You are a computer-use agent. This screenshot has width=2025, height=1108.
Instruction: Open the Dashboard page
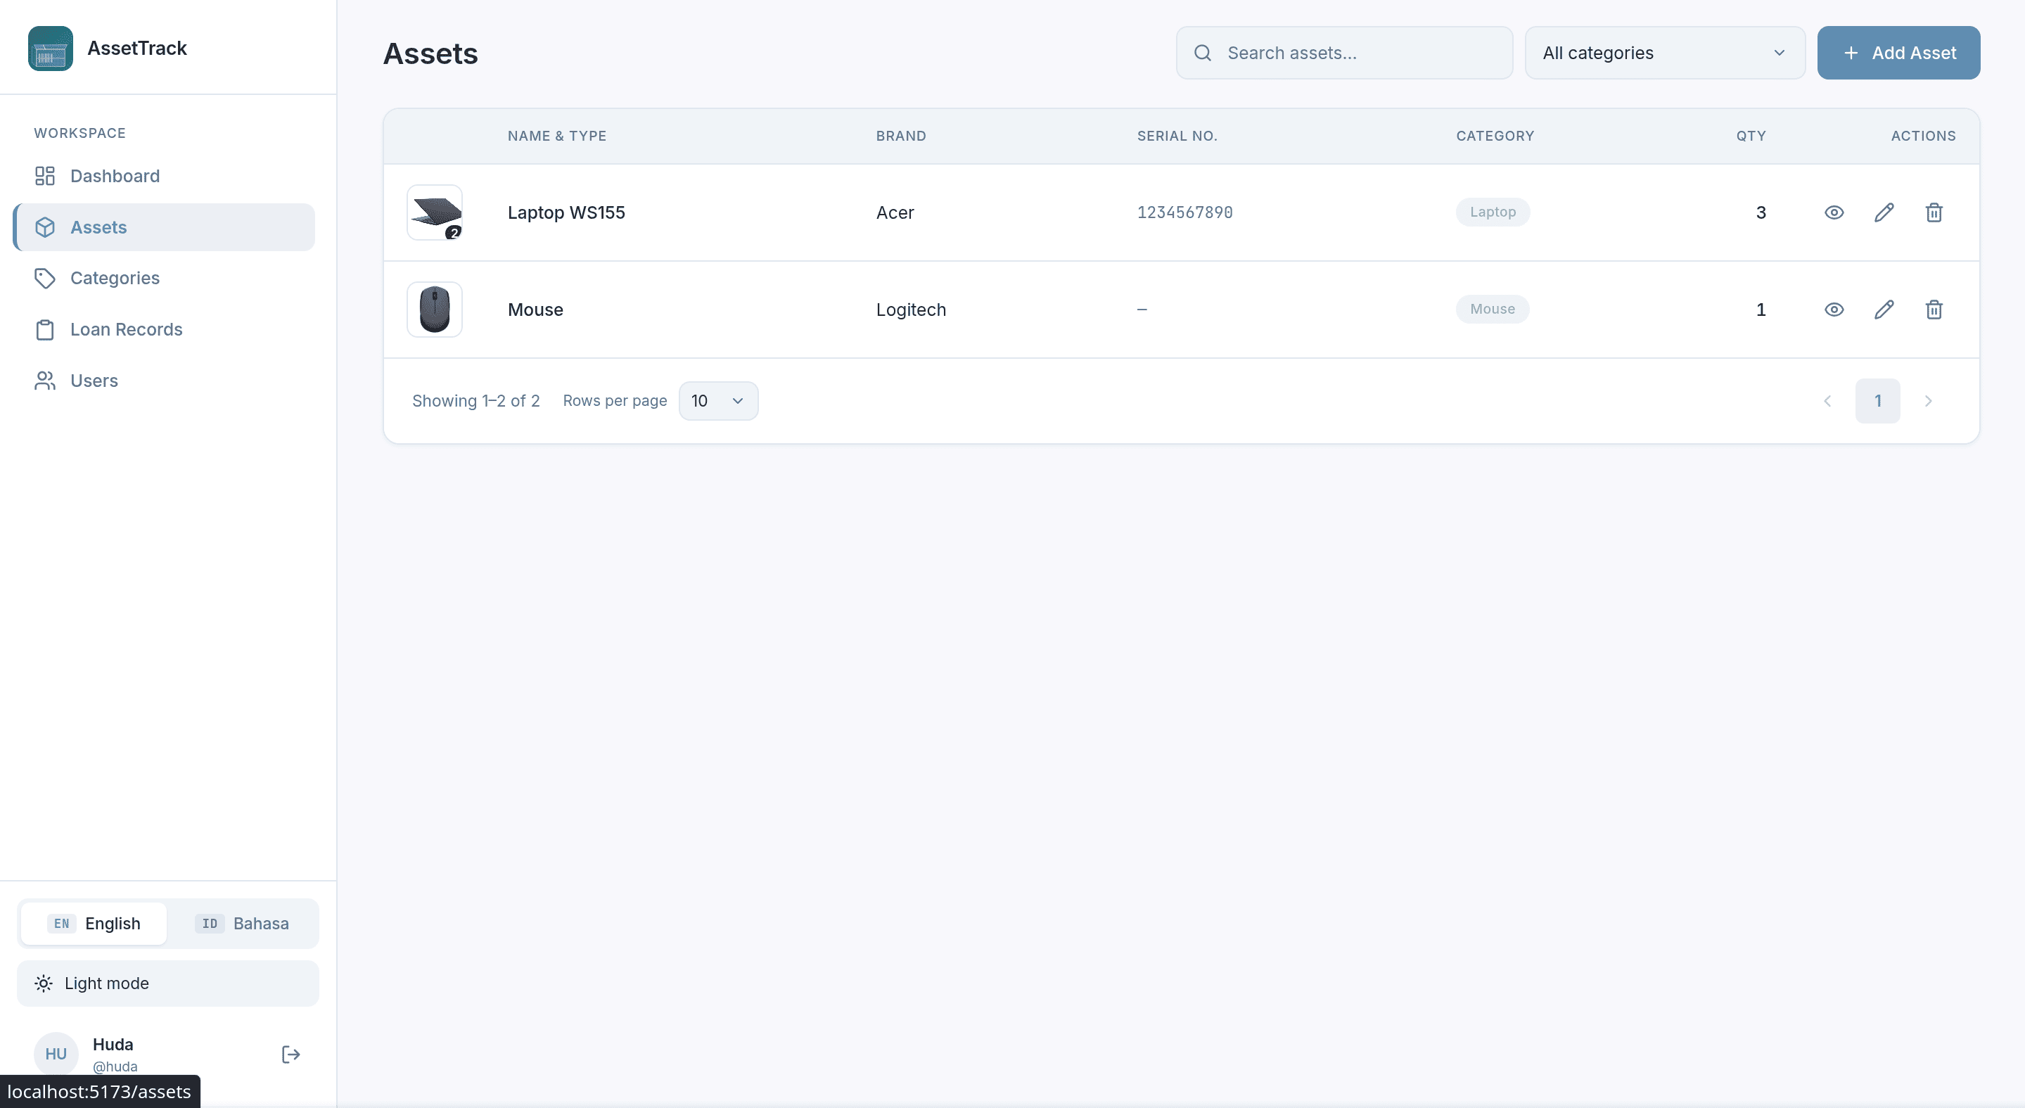point(165,176)
